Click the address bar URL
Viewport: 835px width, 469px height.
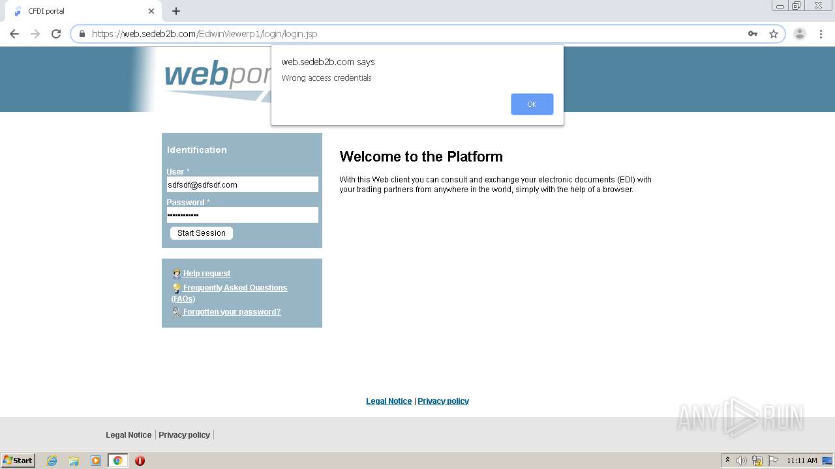coord(205,34)
